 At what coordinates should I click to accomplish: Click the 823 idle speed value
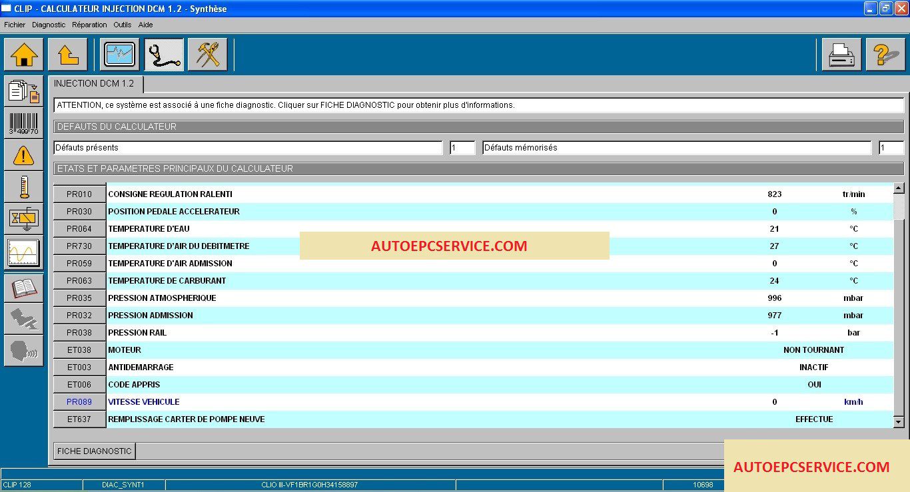775,194
